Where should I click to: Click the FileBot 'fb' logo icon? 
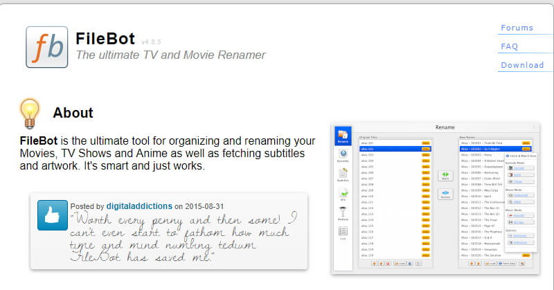coord(47,47)
